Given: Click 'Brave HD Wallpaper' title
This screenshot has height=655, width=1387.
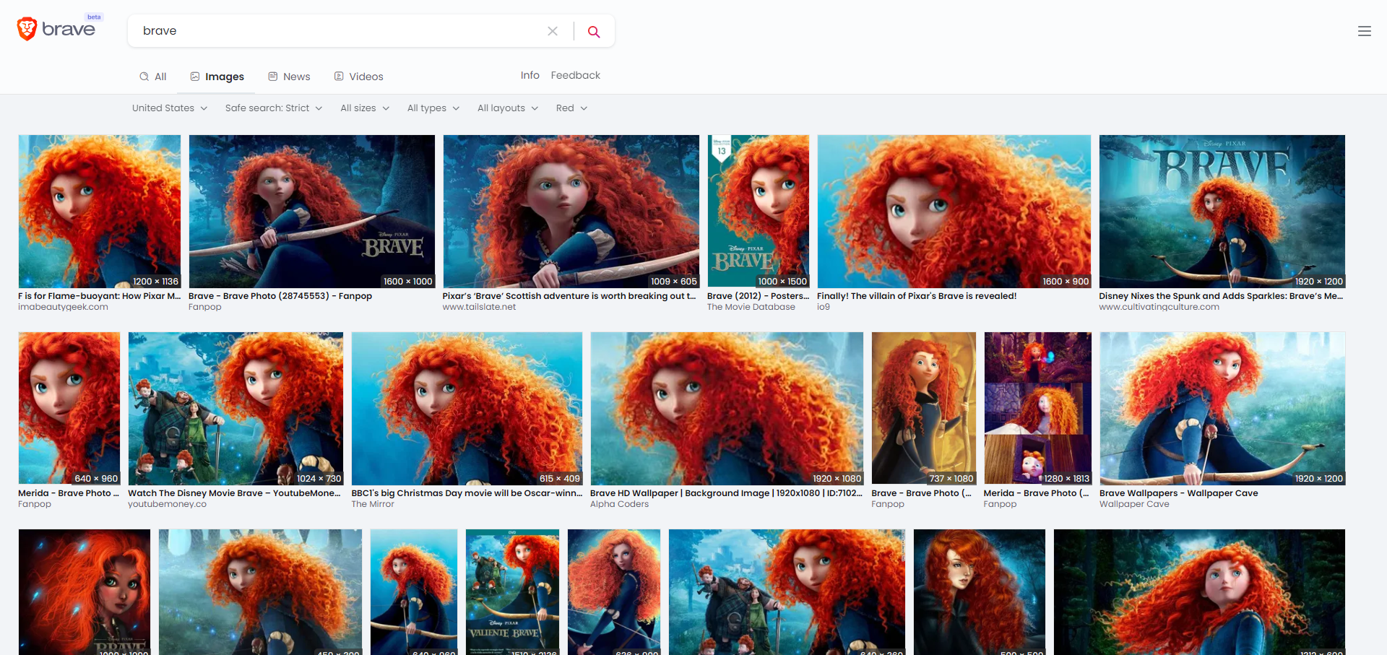Looking at the screenshot, I should click(726, 493).
